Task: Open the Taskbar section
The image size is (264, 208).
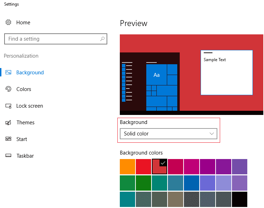Action: 25,156
